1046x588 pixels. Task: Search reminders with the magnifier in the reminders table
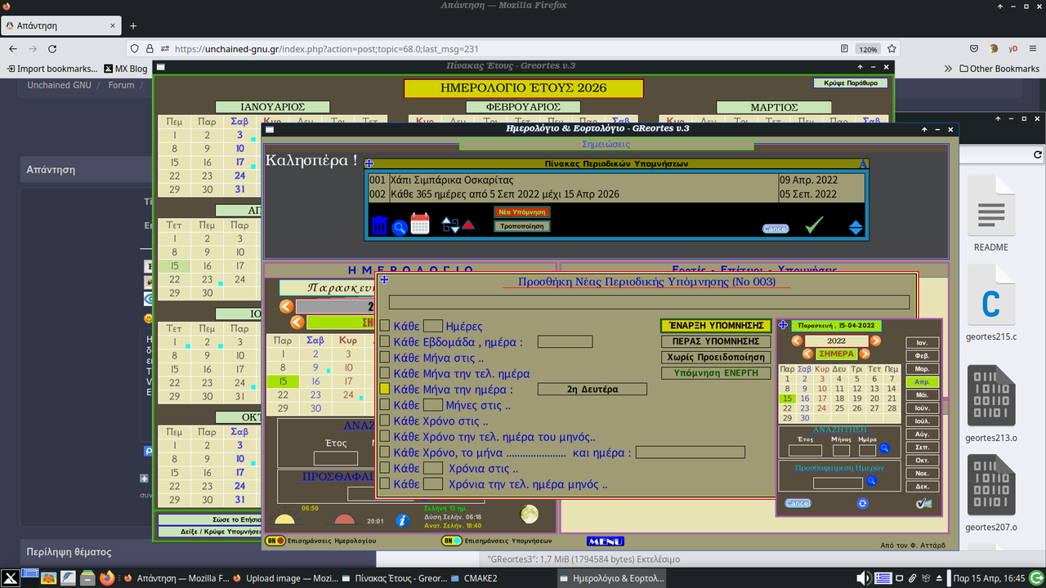point(400,228)
